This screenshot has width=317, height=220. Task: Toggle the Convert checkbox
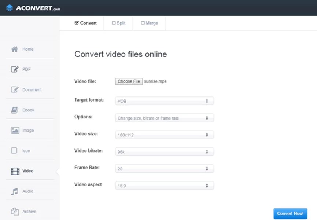pyautogui.click(x=77, y=23)
